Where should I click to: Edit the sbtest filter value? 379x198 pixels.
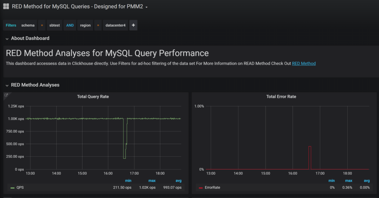[54, 25]
